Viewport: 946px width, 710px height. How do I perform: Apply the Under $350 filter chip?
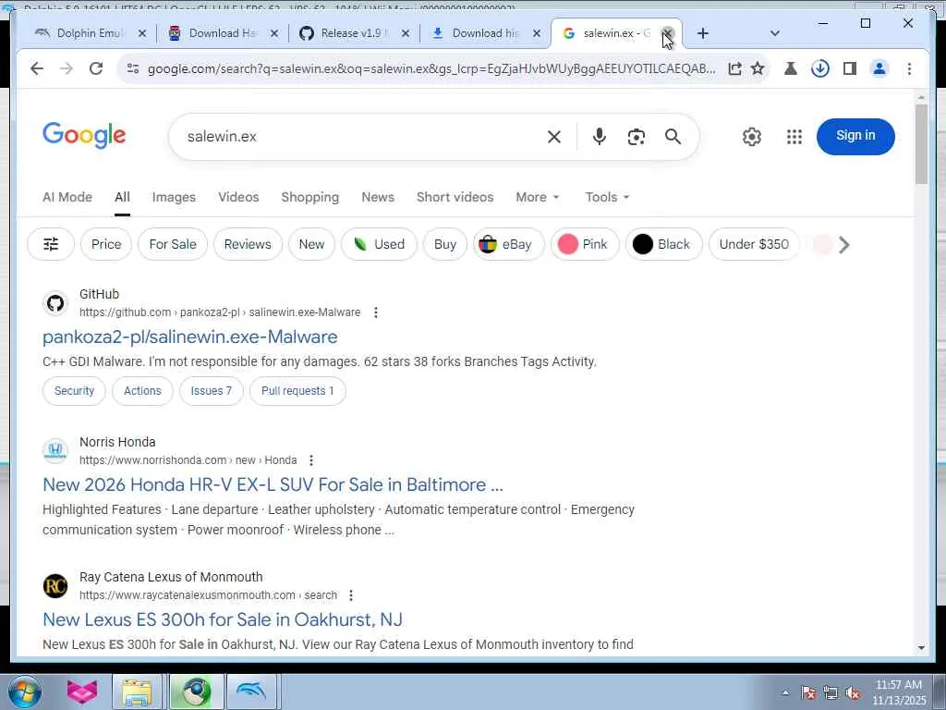pyautogui.click(x=754, y=244)
